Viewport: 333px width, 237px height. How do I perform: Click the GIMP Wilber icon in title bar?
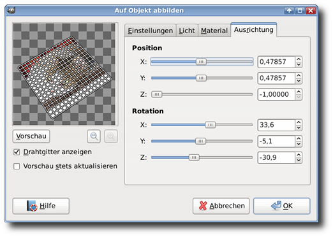pos(11,10)
